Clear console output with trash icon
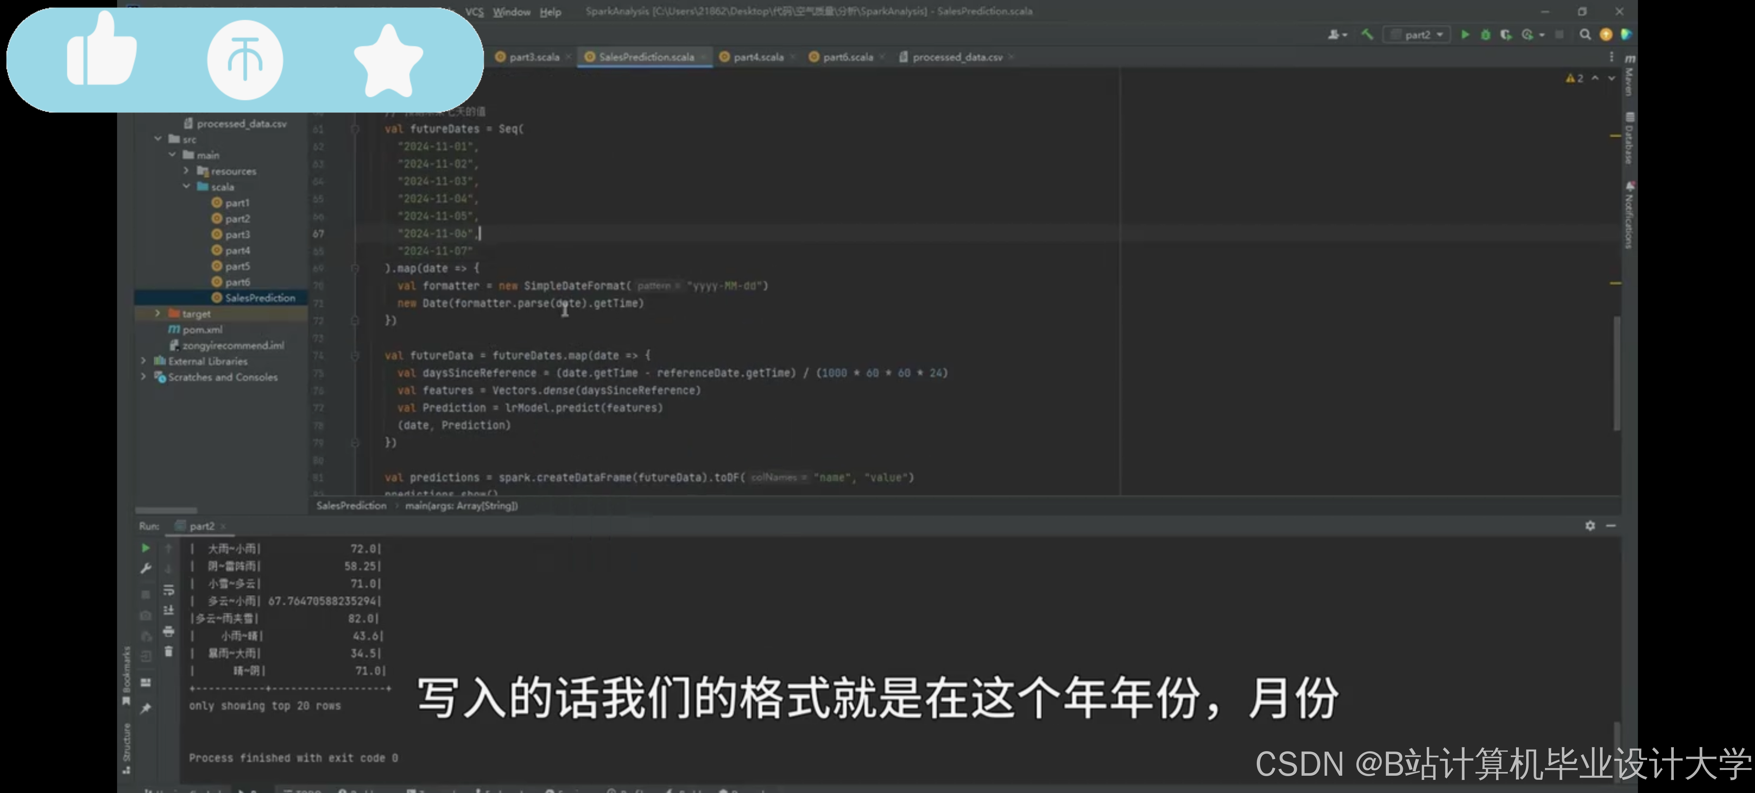The image size is (1755, 793). 168,652
